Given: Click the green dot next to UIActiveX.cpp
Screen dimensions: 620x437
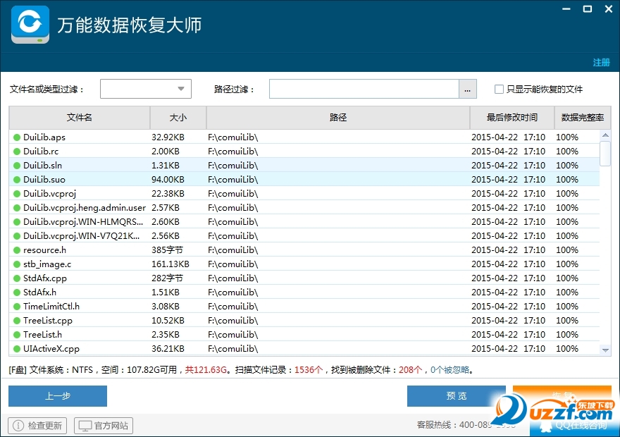Looking at the screenshot, I should click(x=17, y=349).
